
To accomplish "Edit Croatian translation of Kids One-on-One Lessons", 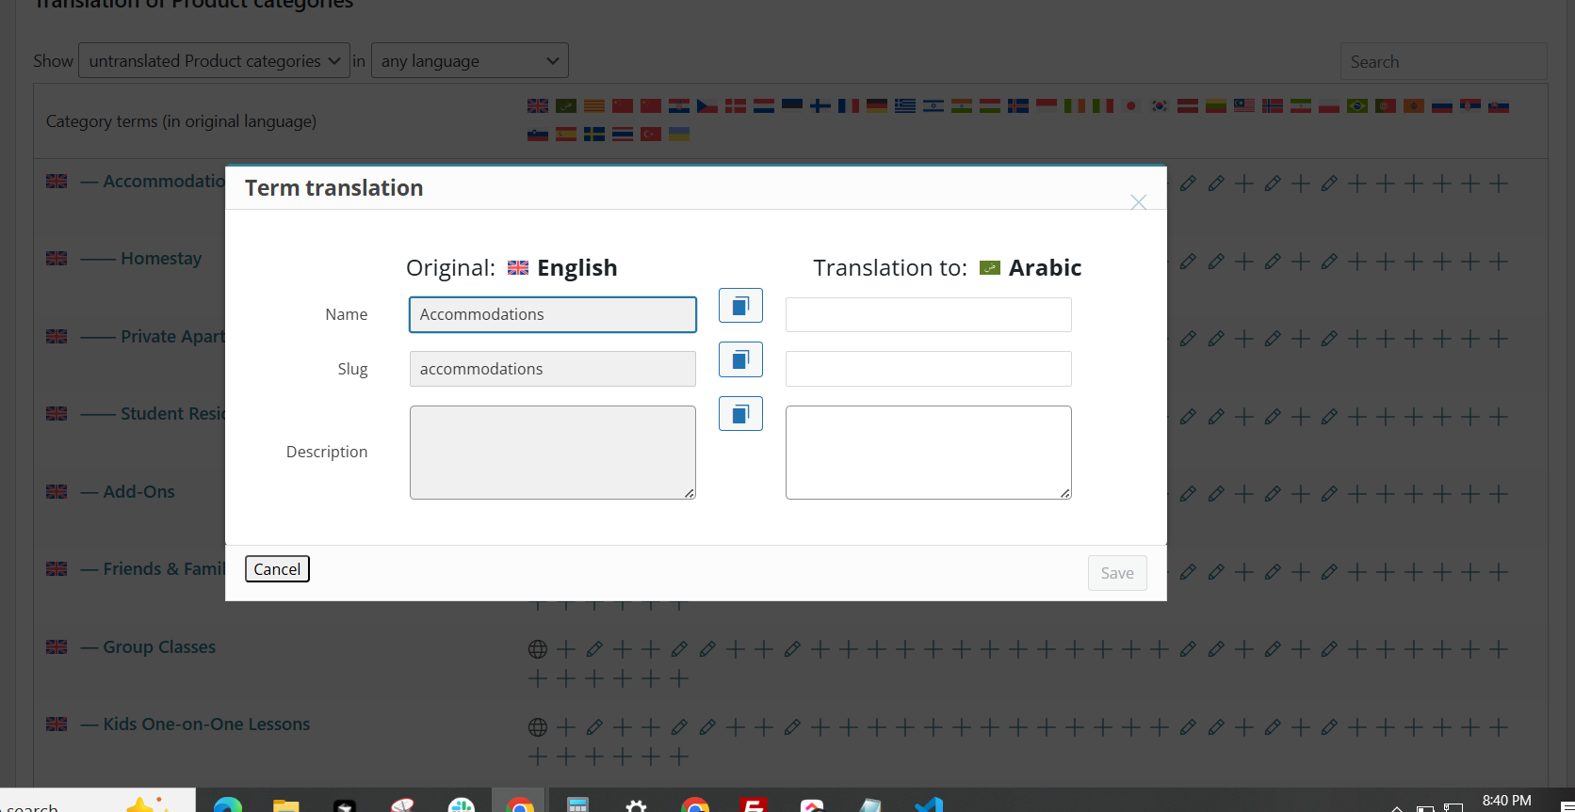I will tap(679, 727).
